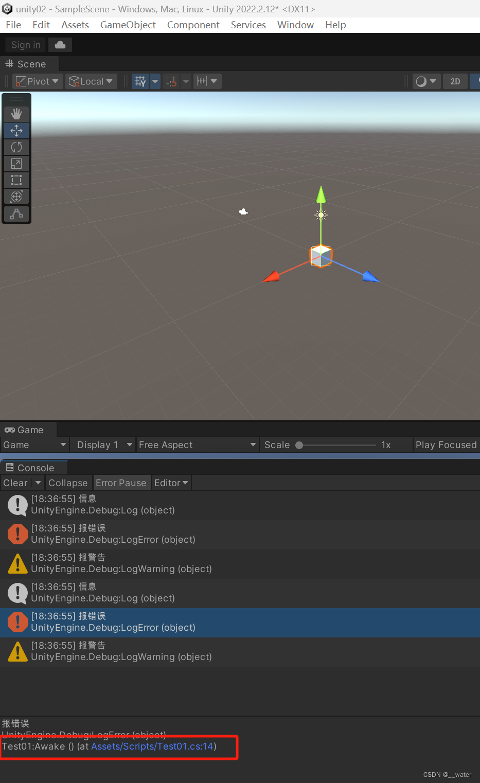Open Assets/Scripts/Test01.cs:14 error link
Viewport: 480px width, 783px height.
click(152, 746)
